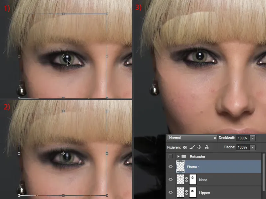
Task: Click the lock all padlock icon
Action: (x=207, y=147)
